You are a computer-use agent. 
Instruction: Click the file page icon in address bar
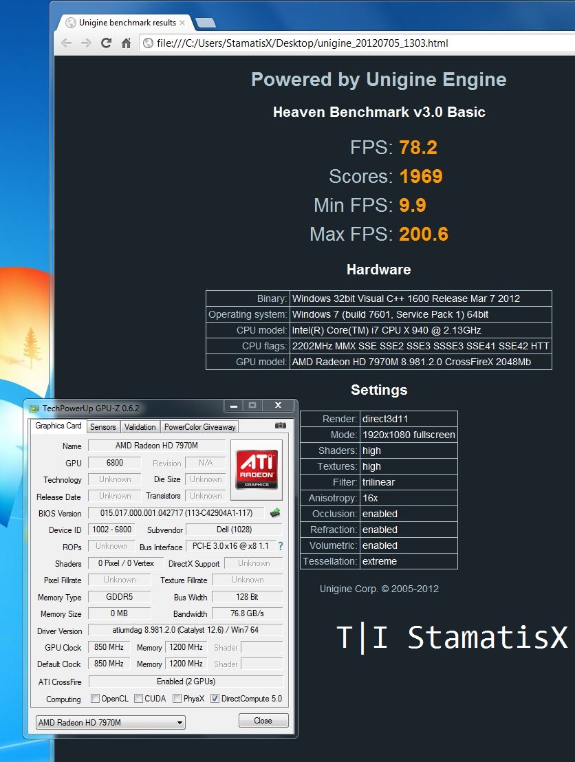click(149, 43)
